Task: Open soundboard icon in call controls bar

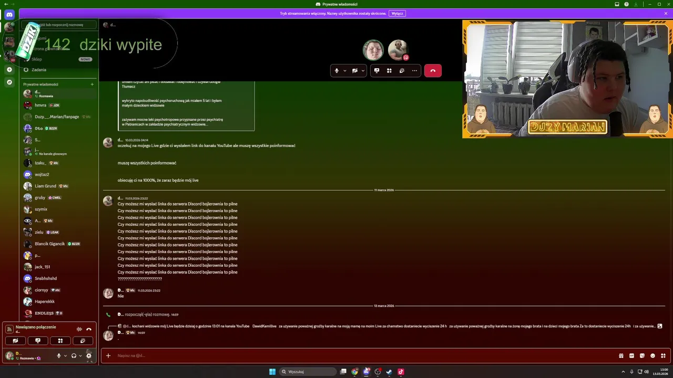Action: (402, 70)
